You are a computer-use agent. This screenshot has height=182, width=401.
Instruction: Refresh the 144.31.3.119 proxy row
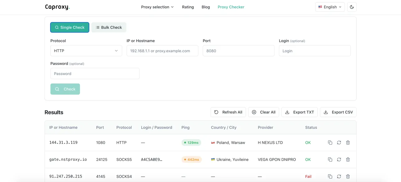click(x=339, y=143)
